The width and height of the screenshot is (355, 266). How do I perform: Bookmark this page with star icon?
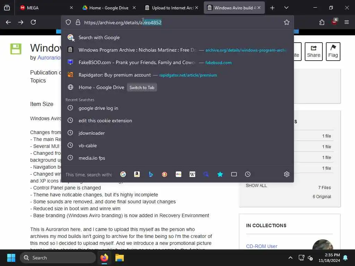[287, 22]
